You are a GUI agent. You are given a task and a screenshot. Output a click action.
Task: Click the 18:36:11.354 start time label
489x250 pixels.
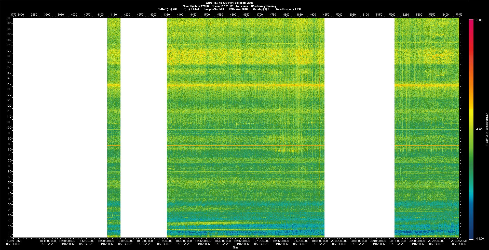(x=14, y=241)
